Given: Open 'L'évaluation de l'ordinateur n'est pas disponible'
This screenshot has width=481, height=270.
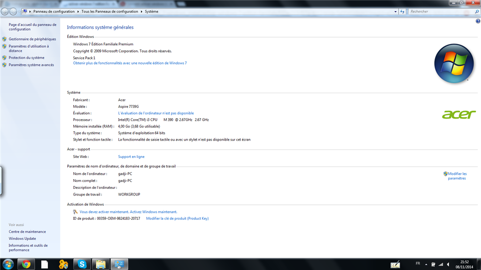Looking at the screenshot, I should [156, 113].
